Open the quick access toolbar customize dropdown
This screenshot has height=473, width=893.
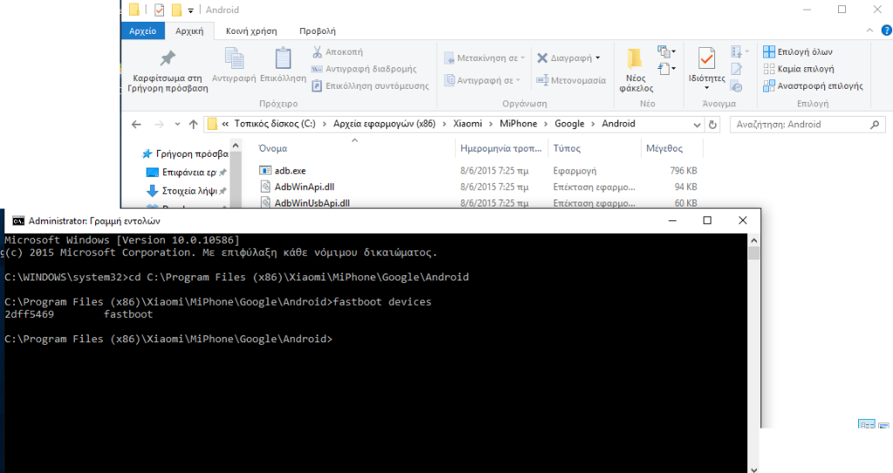tap(190, 10)
